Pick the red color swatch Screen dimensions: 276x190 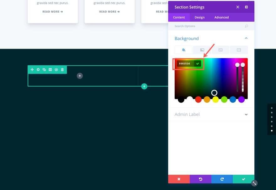pos(198,99)
